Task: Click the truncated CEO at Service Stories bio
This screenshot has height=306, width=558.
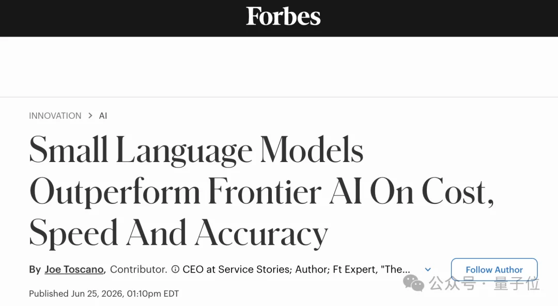Action: (x=296, y=269)
